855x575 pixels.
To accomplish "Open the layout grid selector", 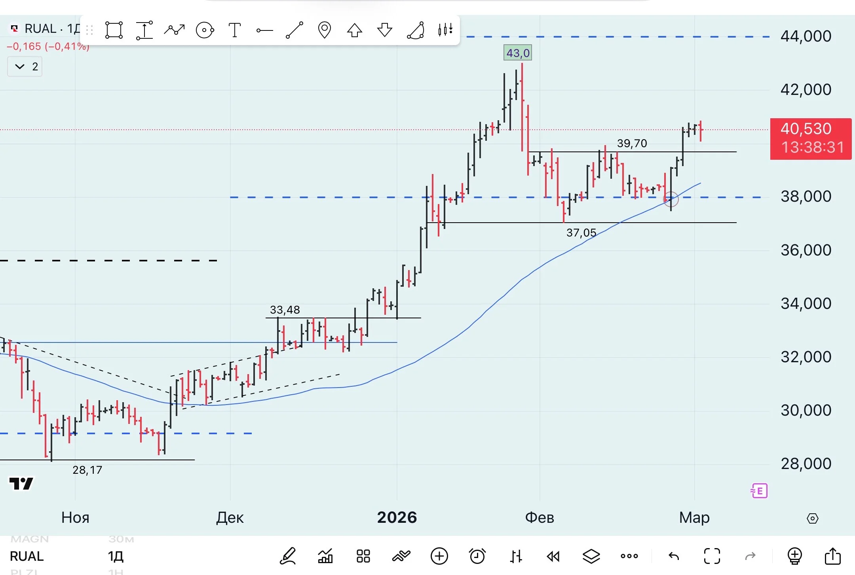I will 363,556.
